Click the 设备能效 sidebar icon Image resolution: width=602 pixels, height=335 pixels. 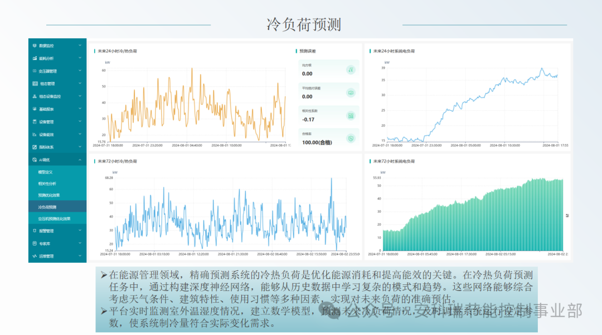(x=35, y=134)
